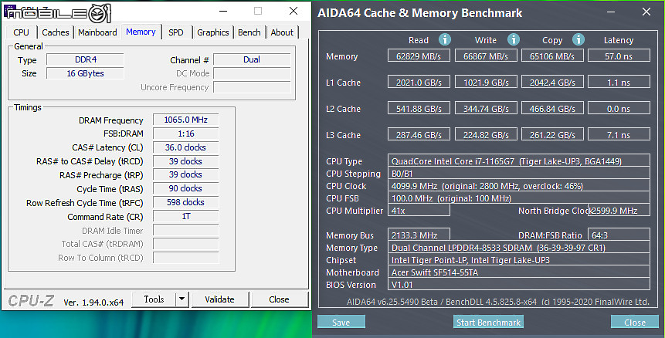This screenshot has width=665, height=338.
Task: Click the Memory Write 66867 MB/s cell
Action: [486, 56]
